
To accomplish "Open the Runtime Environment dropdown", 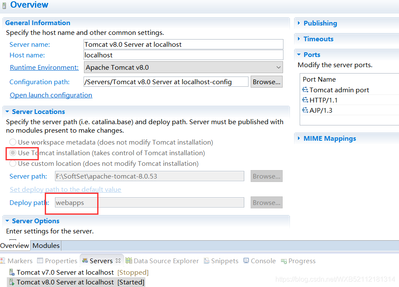I will pos(183,68).
